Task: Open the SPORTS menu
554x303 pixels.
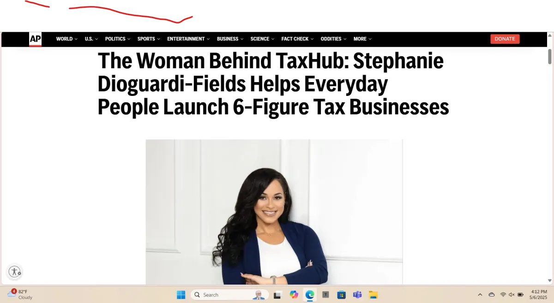Action: pos(149,39)
